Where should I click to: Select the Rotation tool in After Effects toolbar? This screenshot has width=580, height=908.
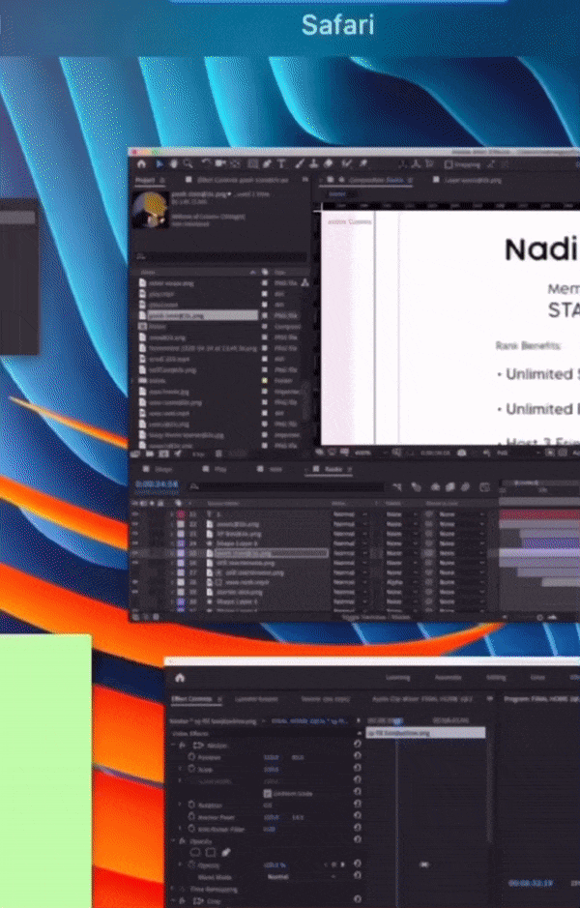pos(206,163)
